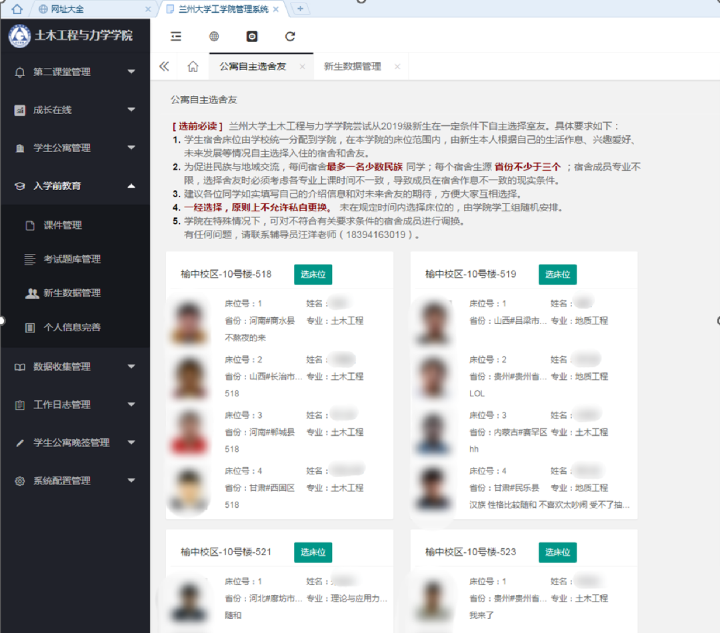The height and width of the screenshot is (633, 720).
Task: Toggle the sidebar collapse menu icon
Action: (x=176, y=36)
